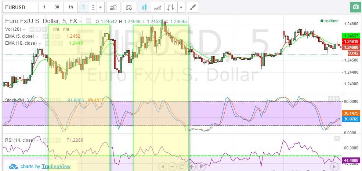Open the drawing brush tool

tap(193, 7)
